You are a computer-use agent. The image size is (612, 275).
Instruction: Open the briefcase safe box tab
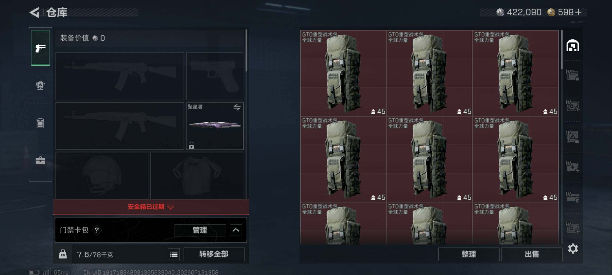pos(40,161)
